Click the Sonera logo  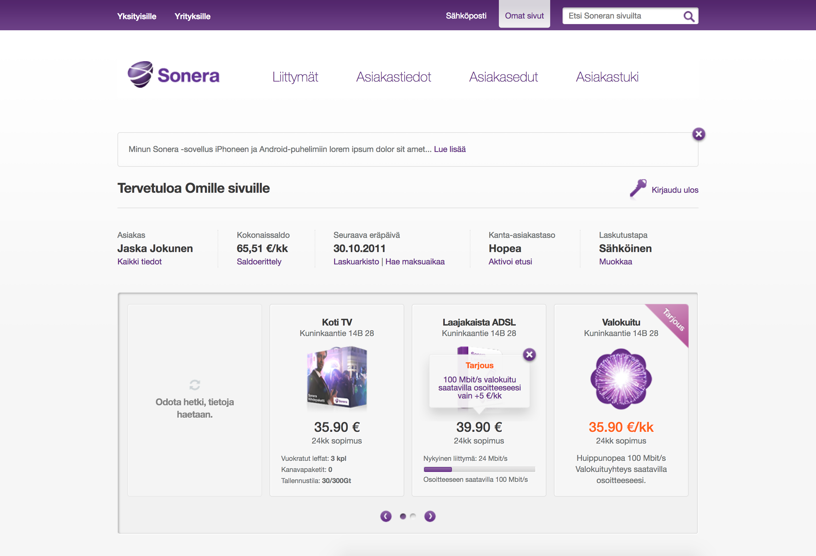coord(173,75)
